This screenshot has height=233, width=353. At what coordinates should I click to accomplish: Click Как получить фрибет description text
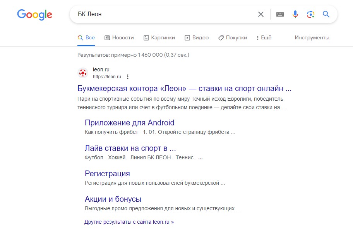[160, 132]
